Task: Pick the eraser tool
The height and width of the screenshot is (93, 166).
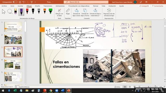Action: (16, 11)
